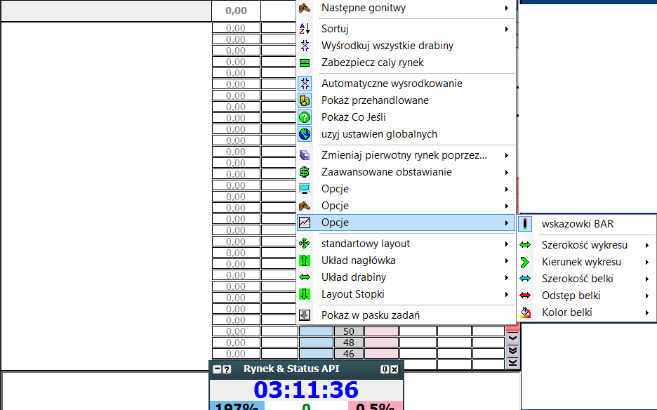The width and height of the screenshot is (657, 410).
Task: Click the green horizontal-arrow icon beside Układ drabiny
Action: pos(305,277)
